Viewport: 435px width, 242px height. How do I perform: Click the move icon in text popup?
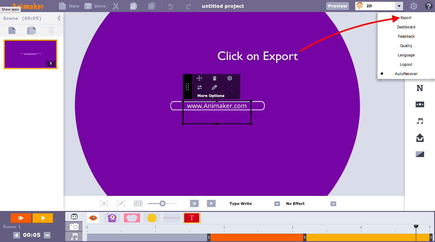[x=199, y=78]
